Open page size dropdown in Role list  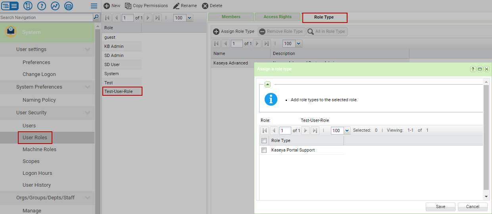click(189, 18)
